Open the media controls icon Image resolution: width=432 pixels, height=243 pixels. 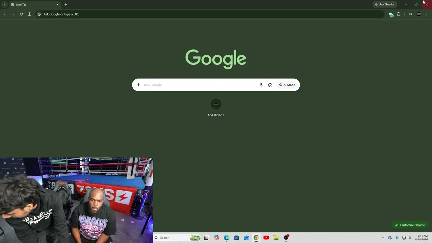(x=410, y=14)
